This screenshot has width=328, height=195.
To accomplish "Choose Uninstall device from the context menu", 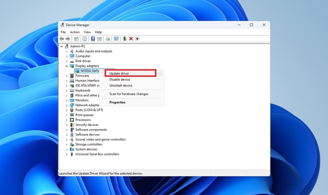I will (x=132, y=86).
